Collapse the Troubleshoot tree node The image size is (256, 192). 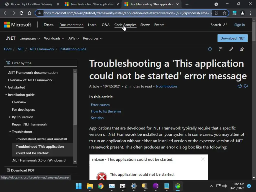(x=10, y=132)
